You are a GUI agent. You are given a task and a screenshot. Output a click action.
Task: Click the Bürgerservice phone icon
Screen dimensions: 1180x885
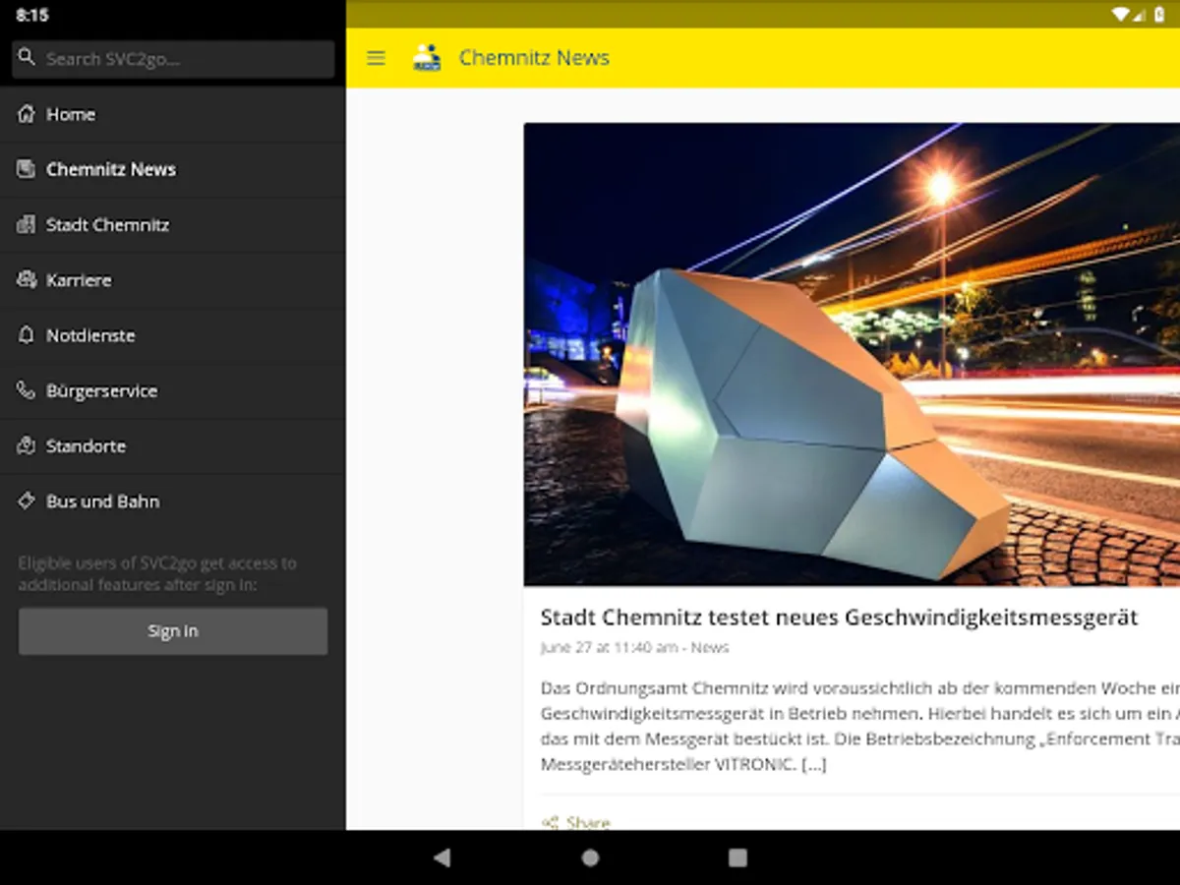click(27, 390)
